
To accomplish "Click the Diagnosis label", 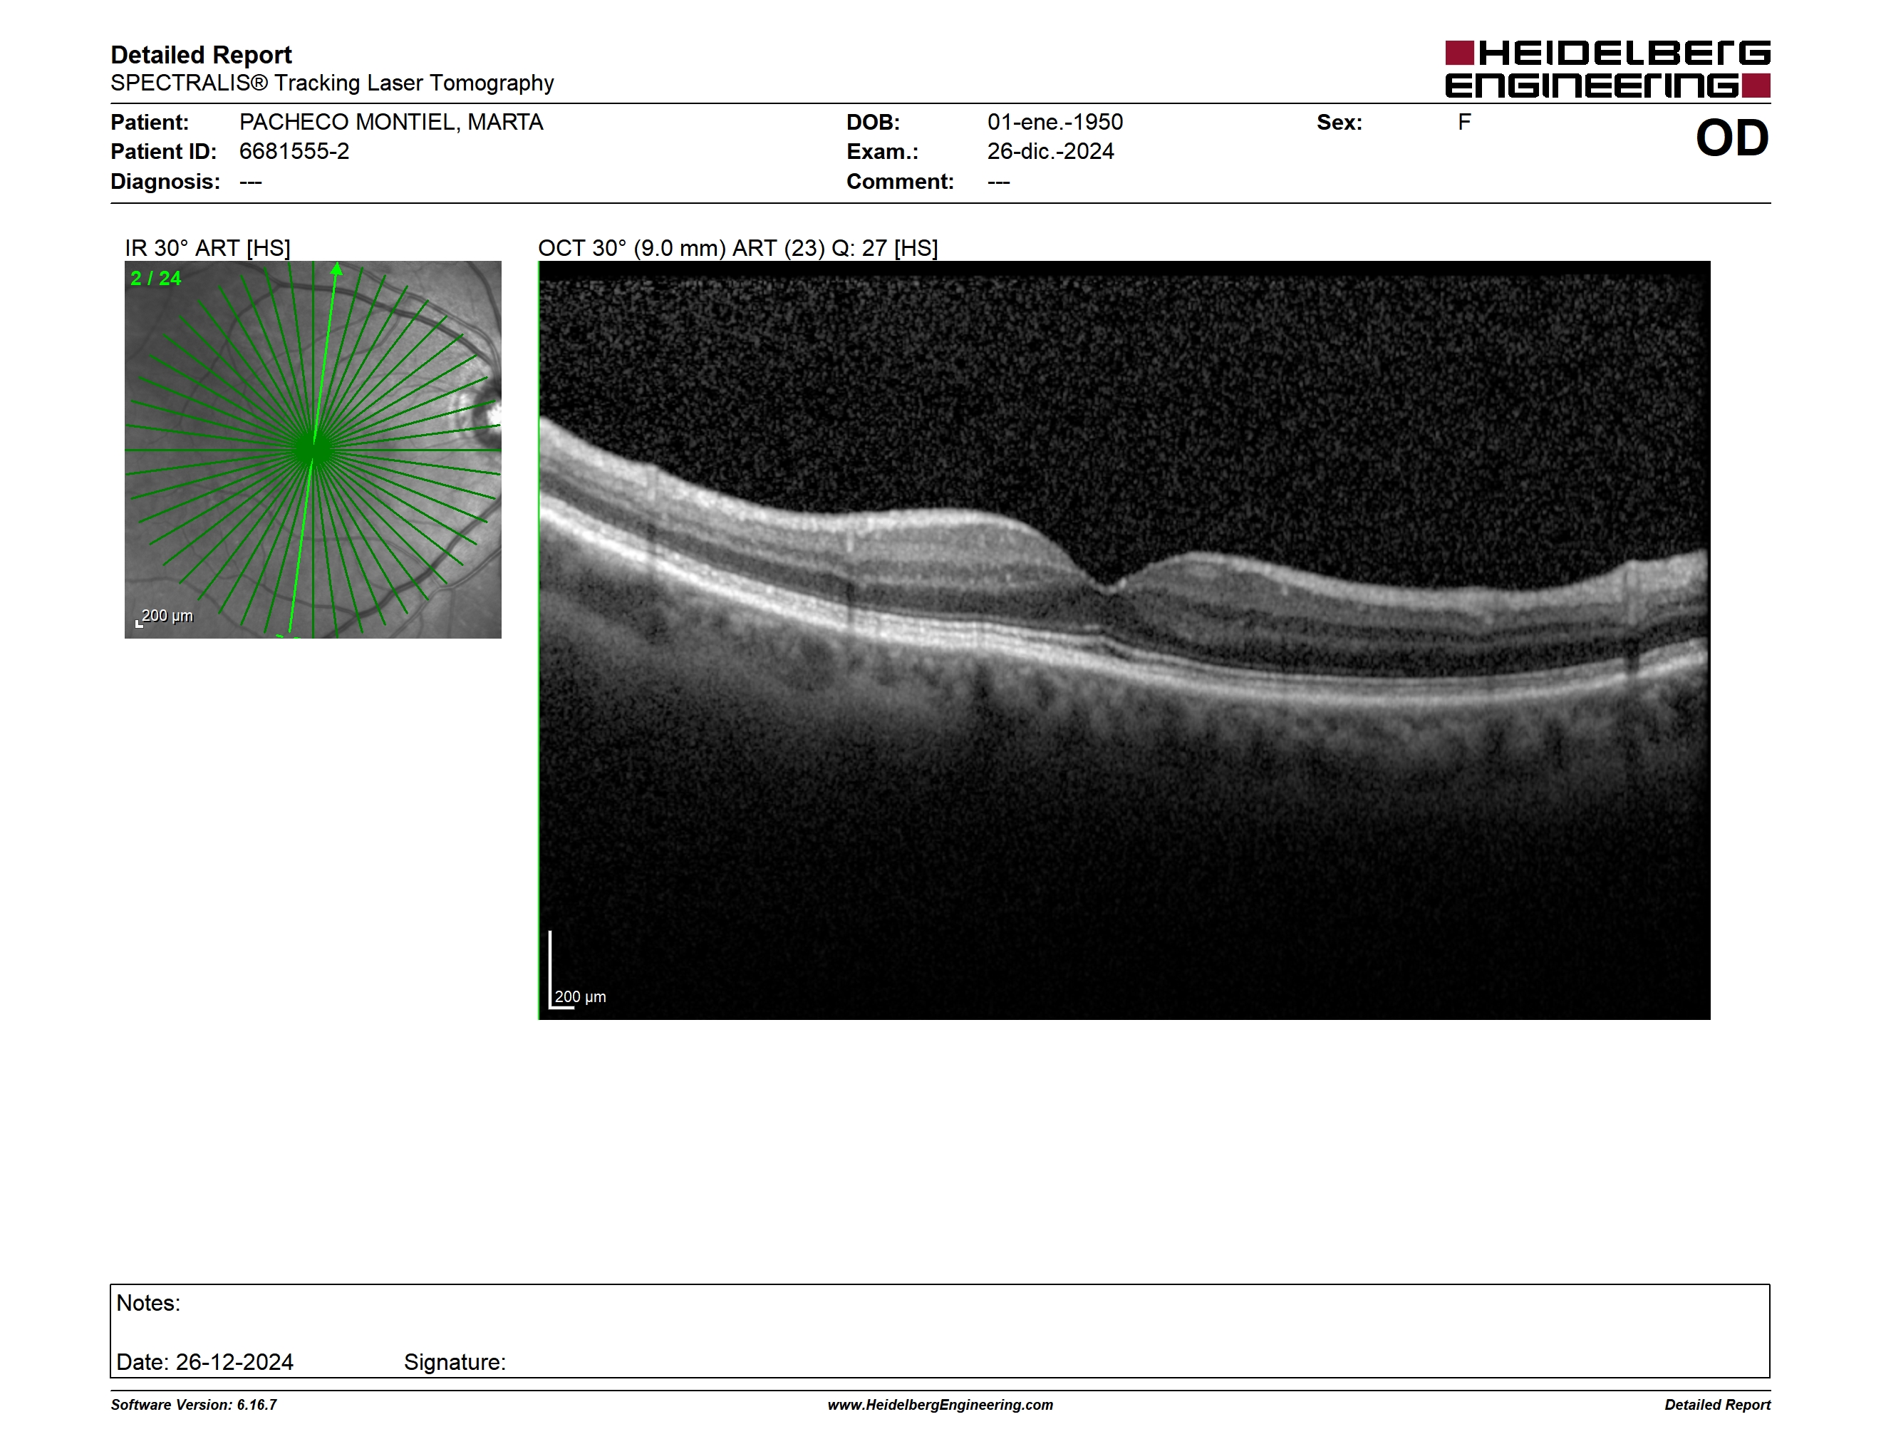I will [x=165, y=182].
